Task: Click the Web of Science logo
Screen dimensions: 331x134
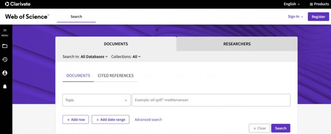Action: pos(27,17)
